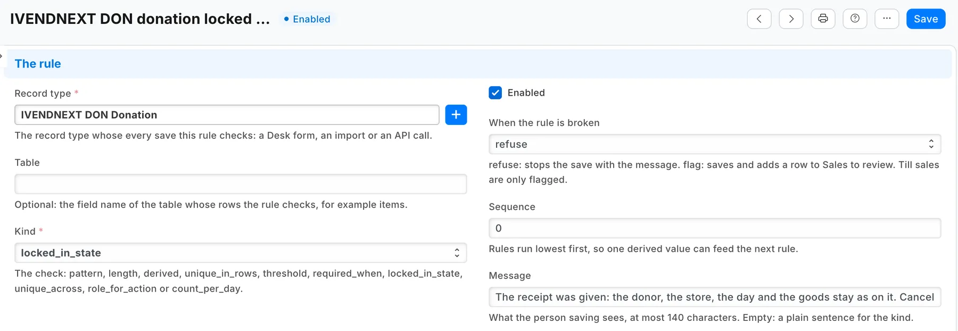Click help text starting 'Optional: the field name'
Viewport: 958px width, 331px height.
211,205
